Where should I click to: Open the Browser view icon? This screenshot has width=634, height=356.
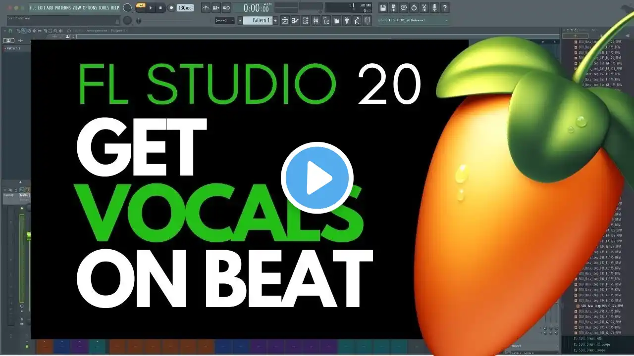[326, 20]
